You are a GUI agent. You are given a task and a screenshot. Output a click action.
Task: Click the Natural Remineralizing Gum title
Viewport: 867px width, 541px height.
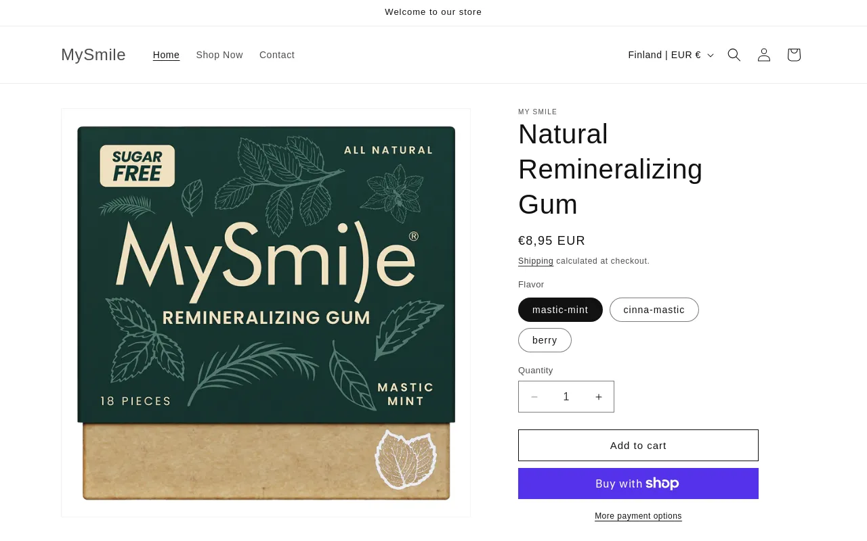point(610,169)
